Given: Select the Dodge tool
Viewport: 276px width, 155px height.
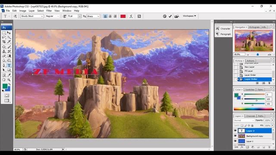Looking at the screenshot, I should point(9,60).
